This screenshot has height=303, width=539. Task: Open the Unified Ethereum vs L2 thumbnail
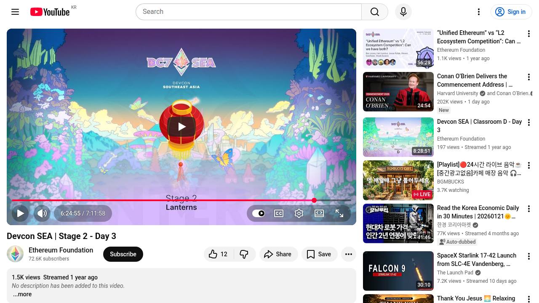coord(398,48)
